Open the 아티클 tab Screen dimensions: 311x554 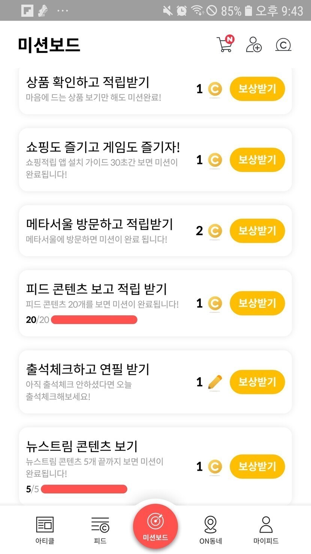pyautogui.click(x=45, y=530)
